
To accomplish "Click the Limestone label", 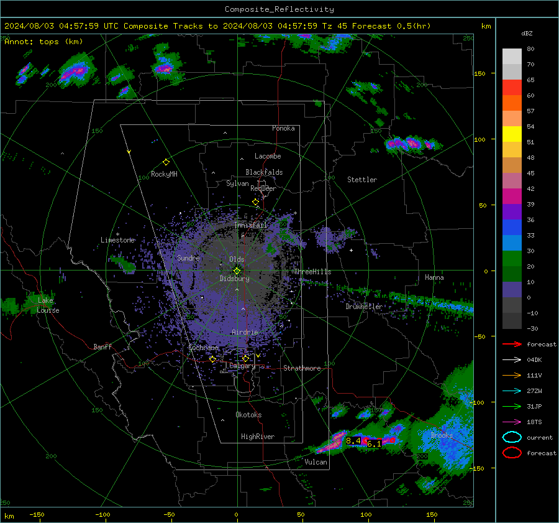I will (x=117, y=240).
